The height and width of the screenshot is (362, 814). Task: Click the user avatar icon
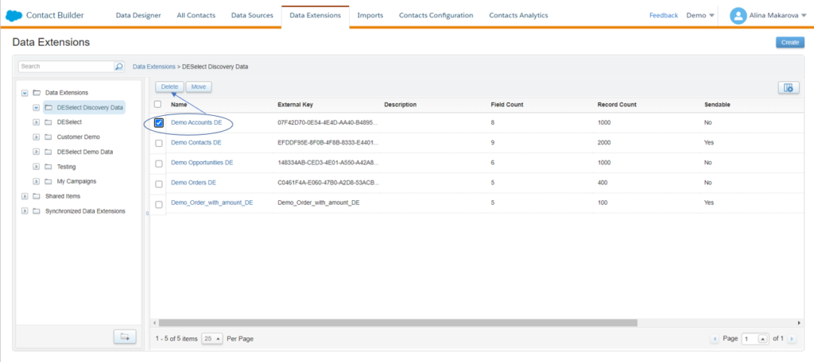738,15
